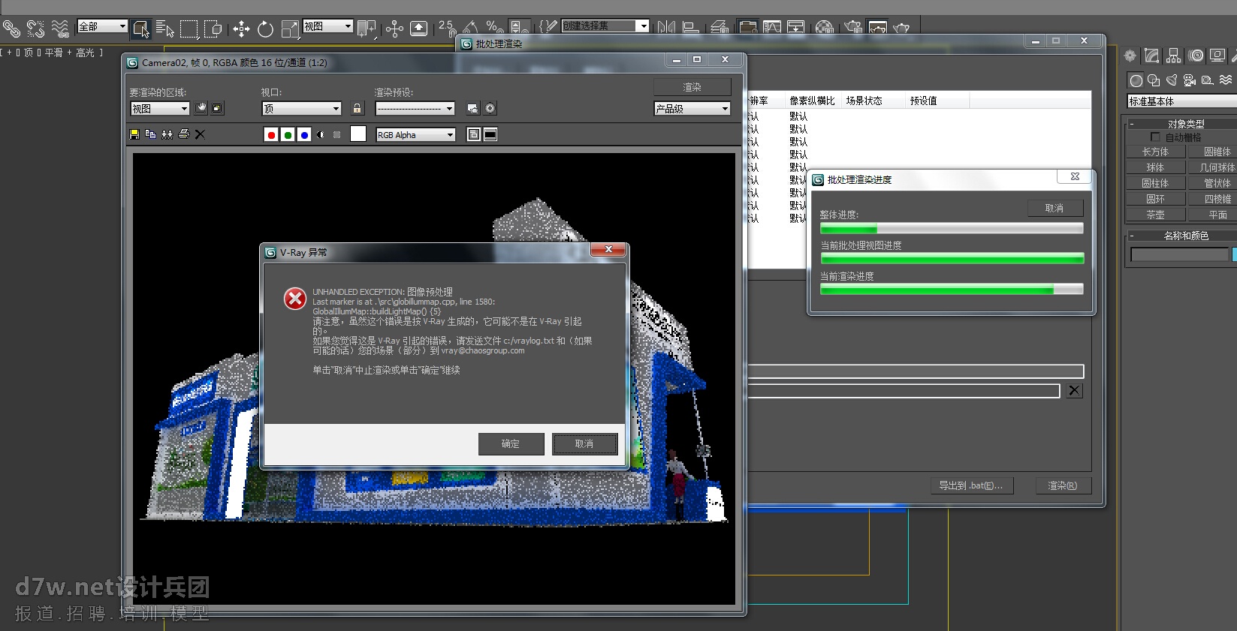This screenshot has height=631, width=1237.
Task: Toggle the UI overlay display button
Action: [474, 134]
